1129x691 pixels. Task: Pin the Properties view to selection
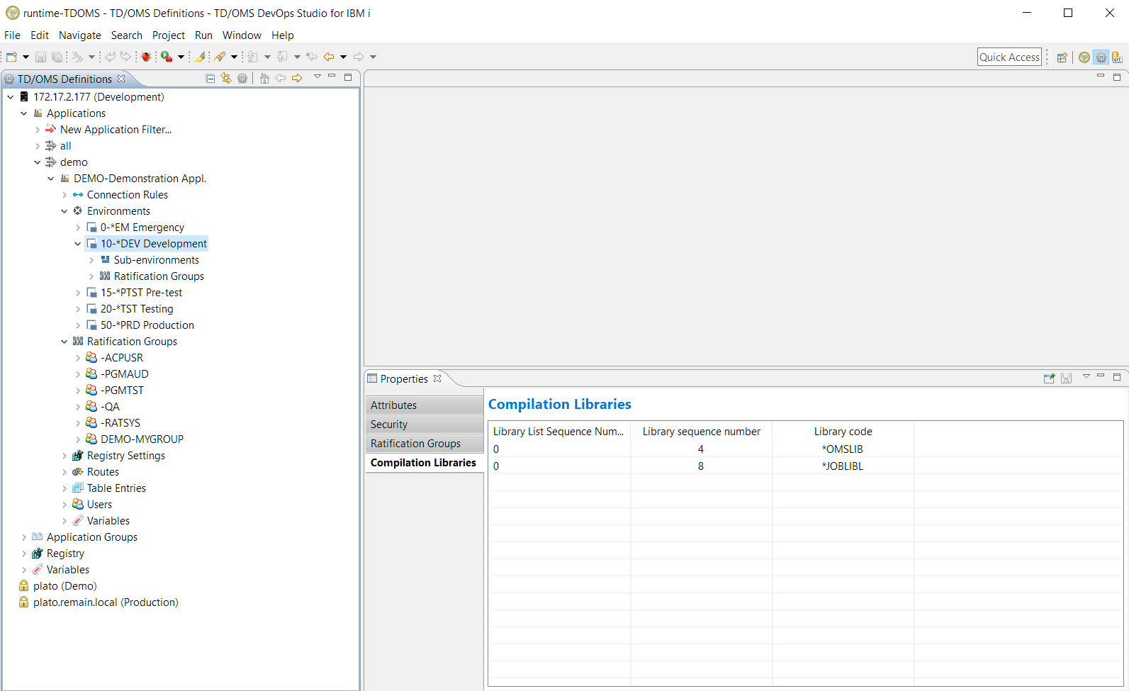click(x=1049, y=378)
